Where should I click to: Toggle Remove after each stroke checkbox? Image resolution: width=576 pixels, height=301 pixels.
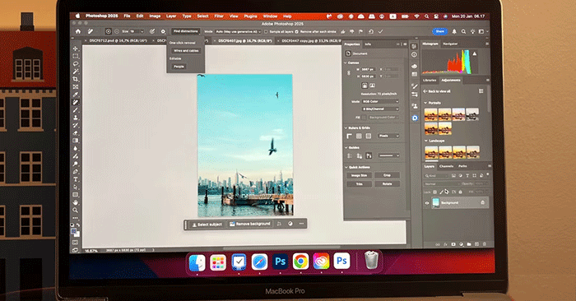[x=297, y=32]
